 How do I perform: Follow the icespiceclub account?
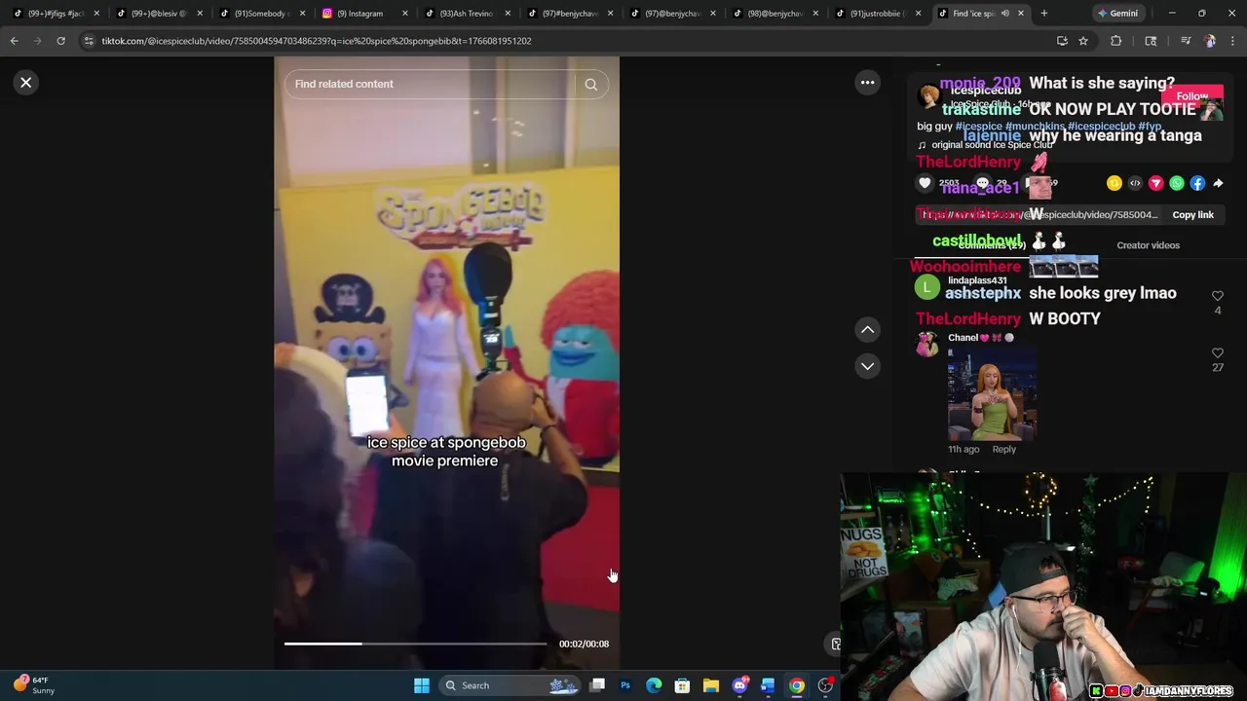point(1192,96)
